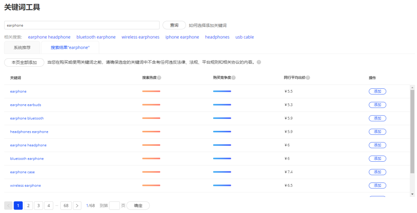The height and width of the screenshot is (213, 417).
Task: Add the 'bluetooth earphone' keyword row
Action: click(377, 159)
